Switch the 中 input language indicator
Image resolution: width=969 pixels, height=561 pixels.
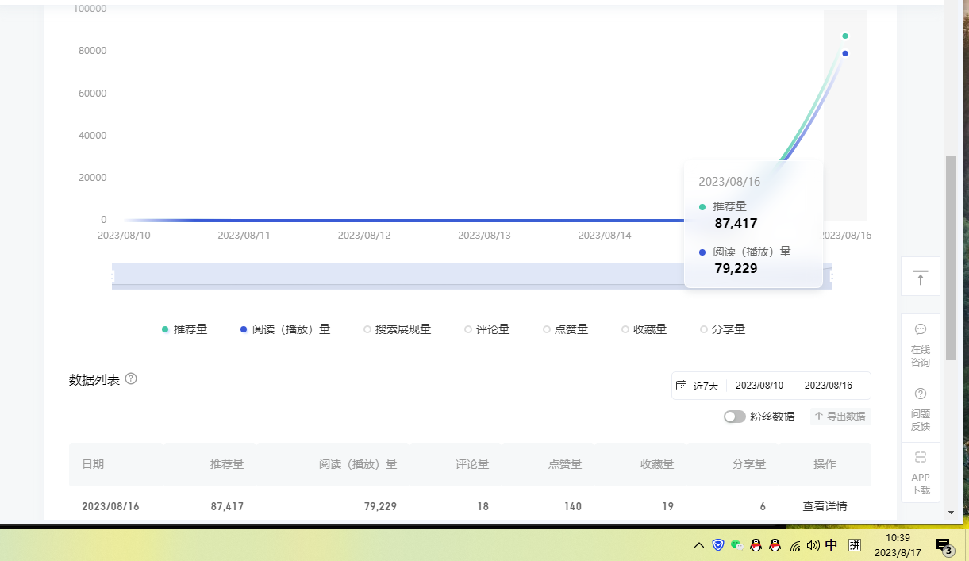[x=831, y=544]
